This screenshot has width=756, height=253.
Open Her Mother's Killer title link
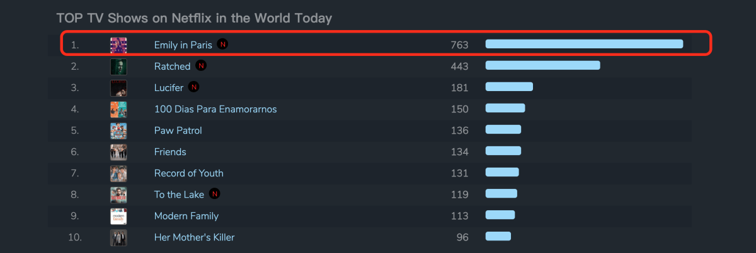pos(195,237)
